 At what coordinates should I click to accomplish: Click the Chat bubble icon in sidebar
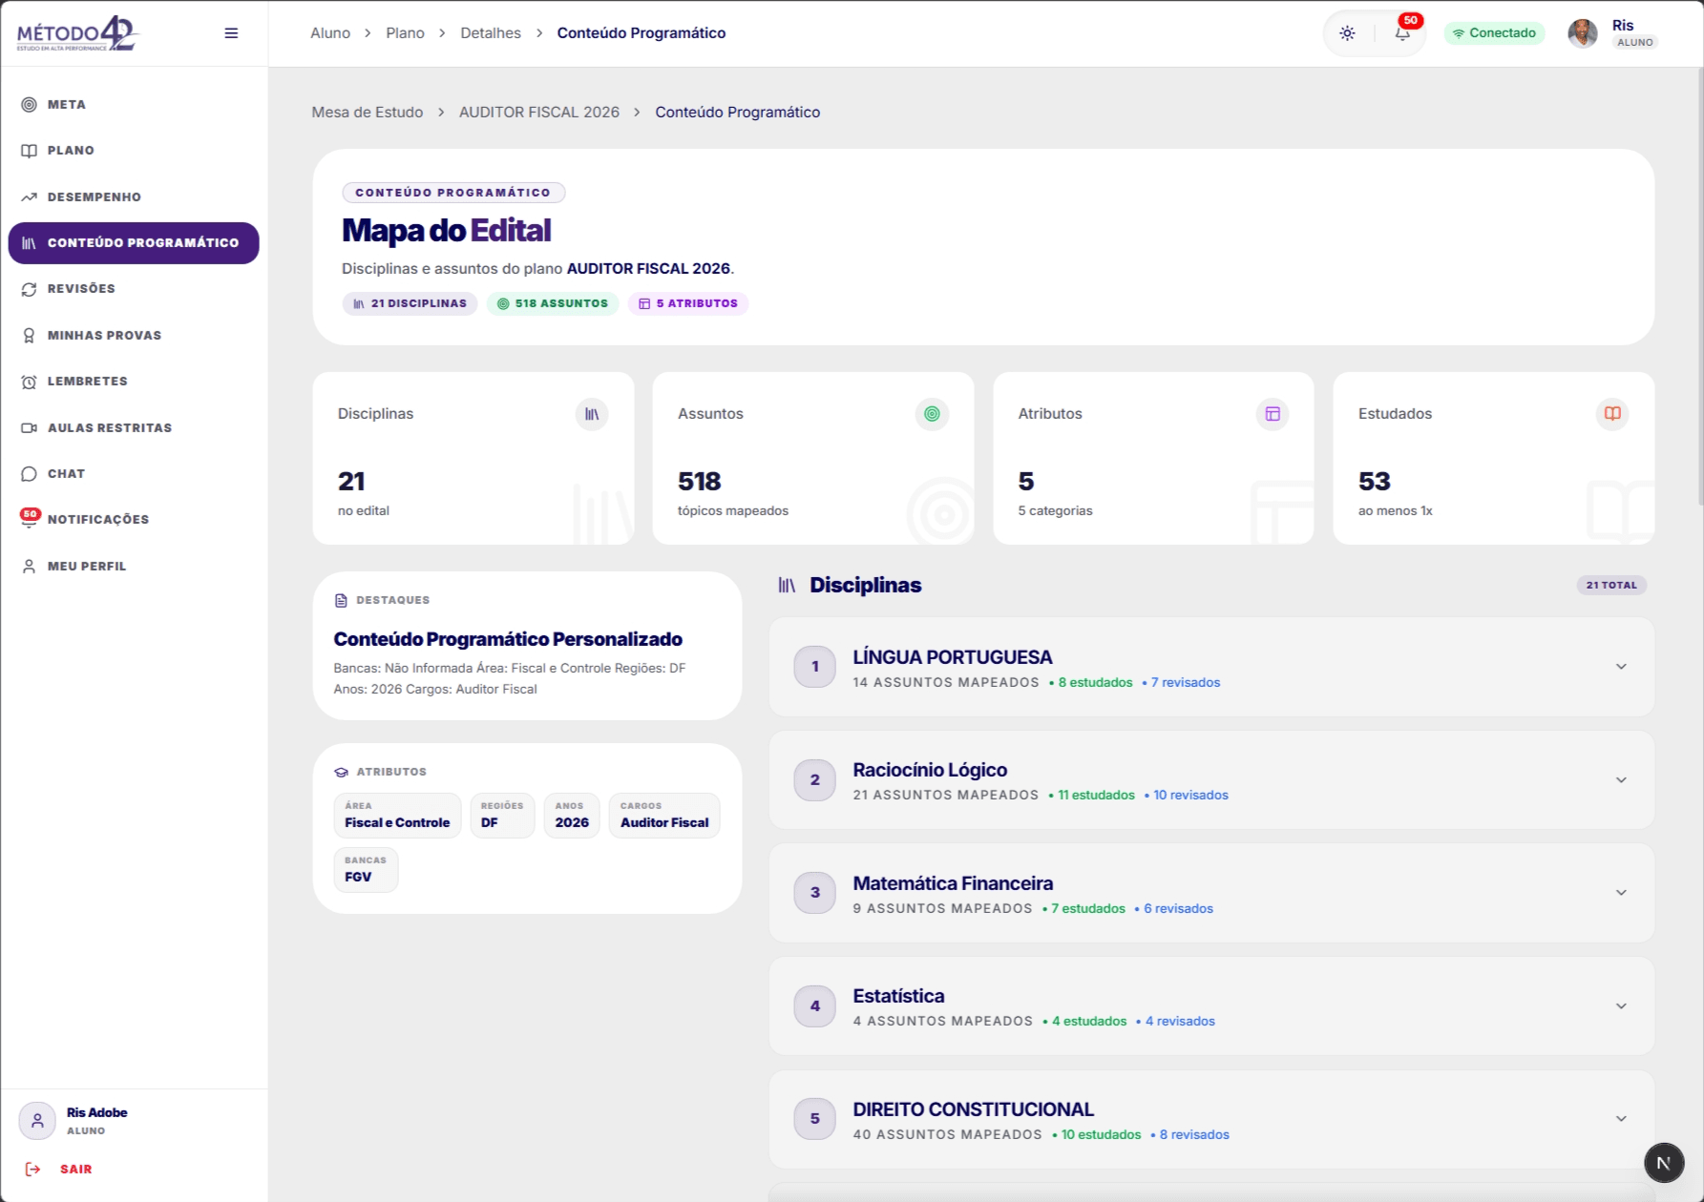pyautogui.click(x=29, y=474)
